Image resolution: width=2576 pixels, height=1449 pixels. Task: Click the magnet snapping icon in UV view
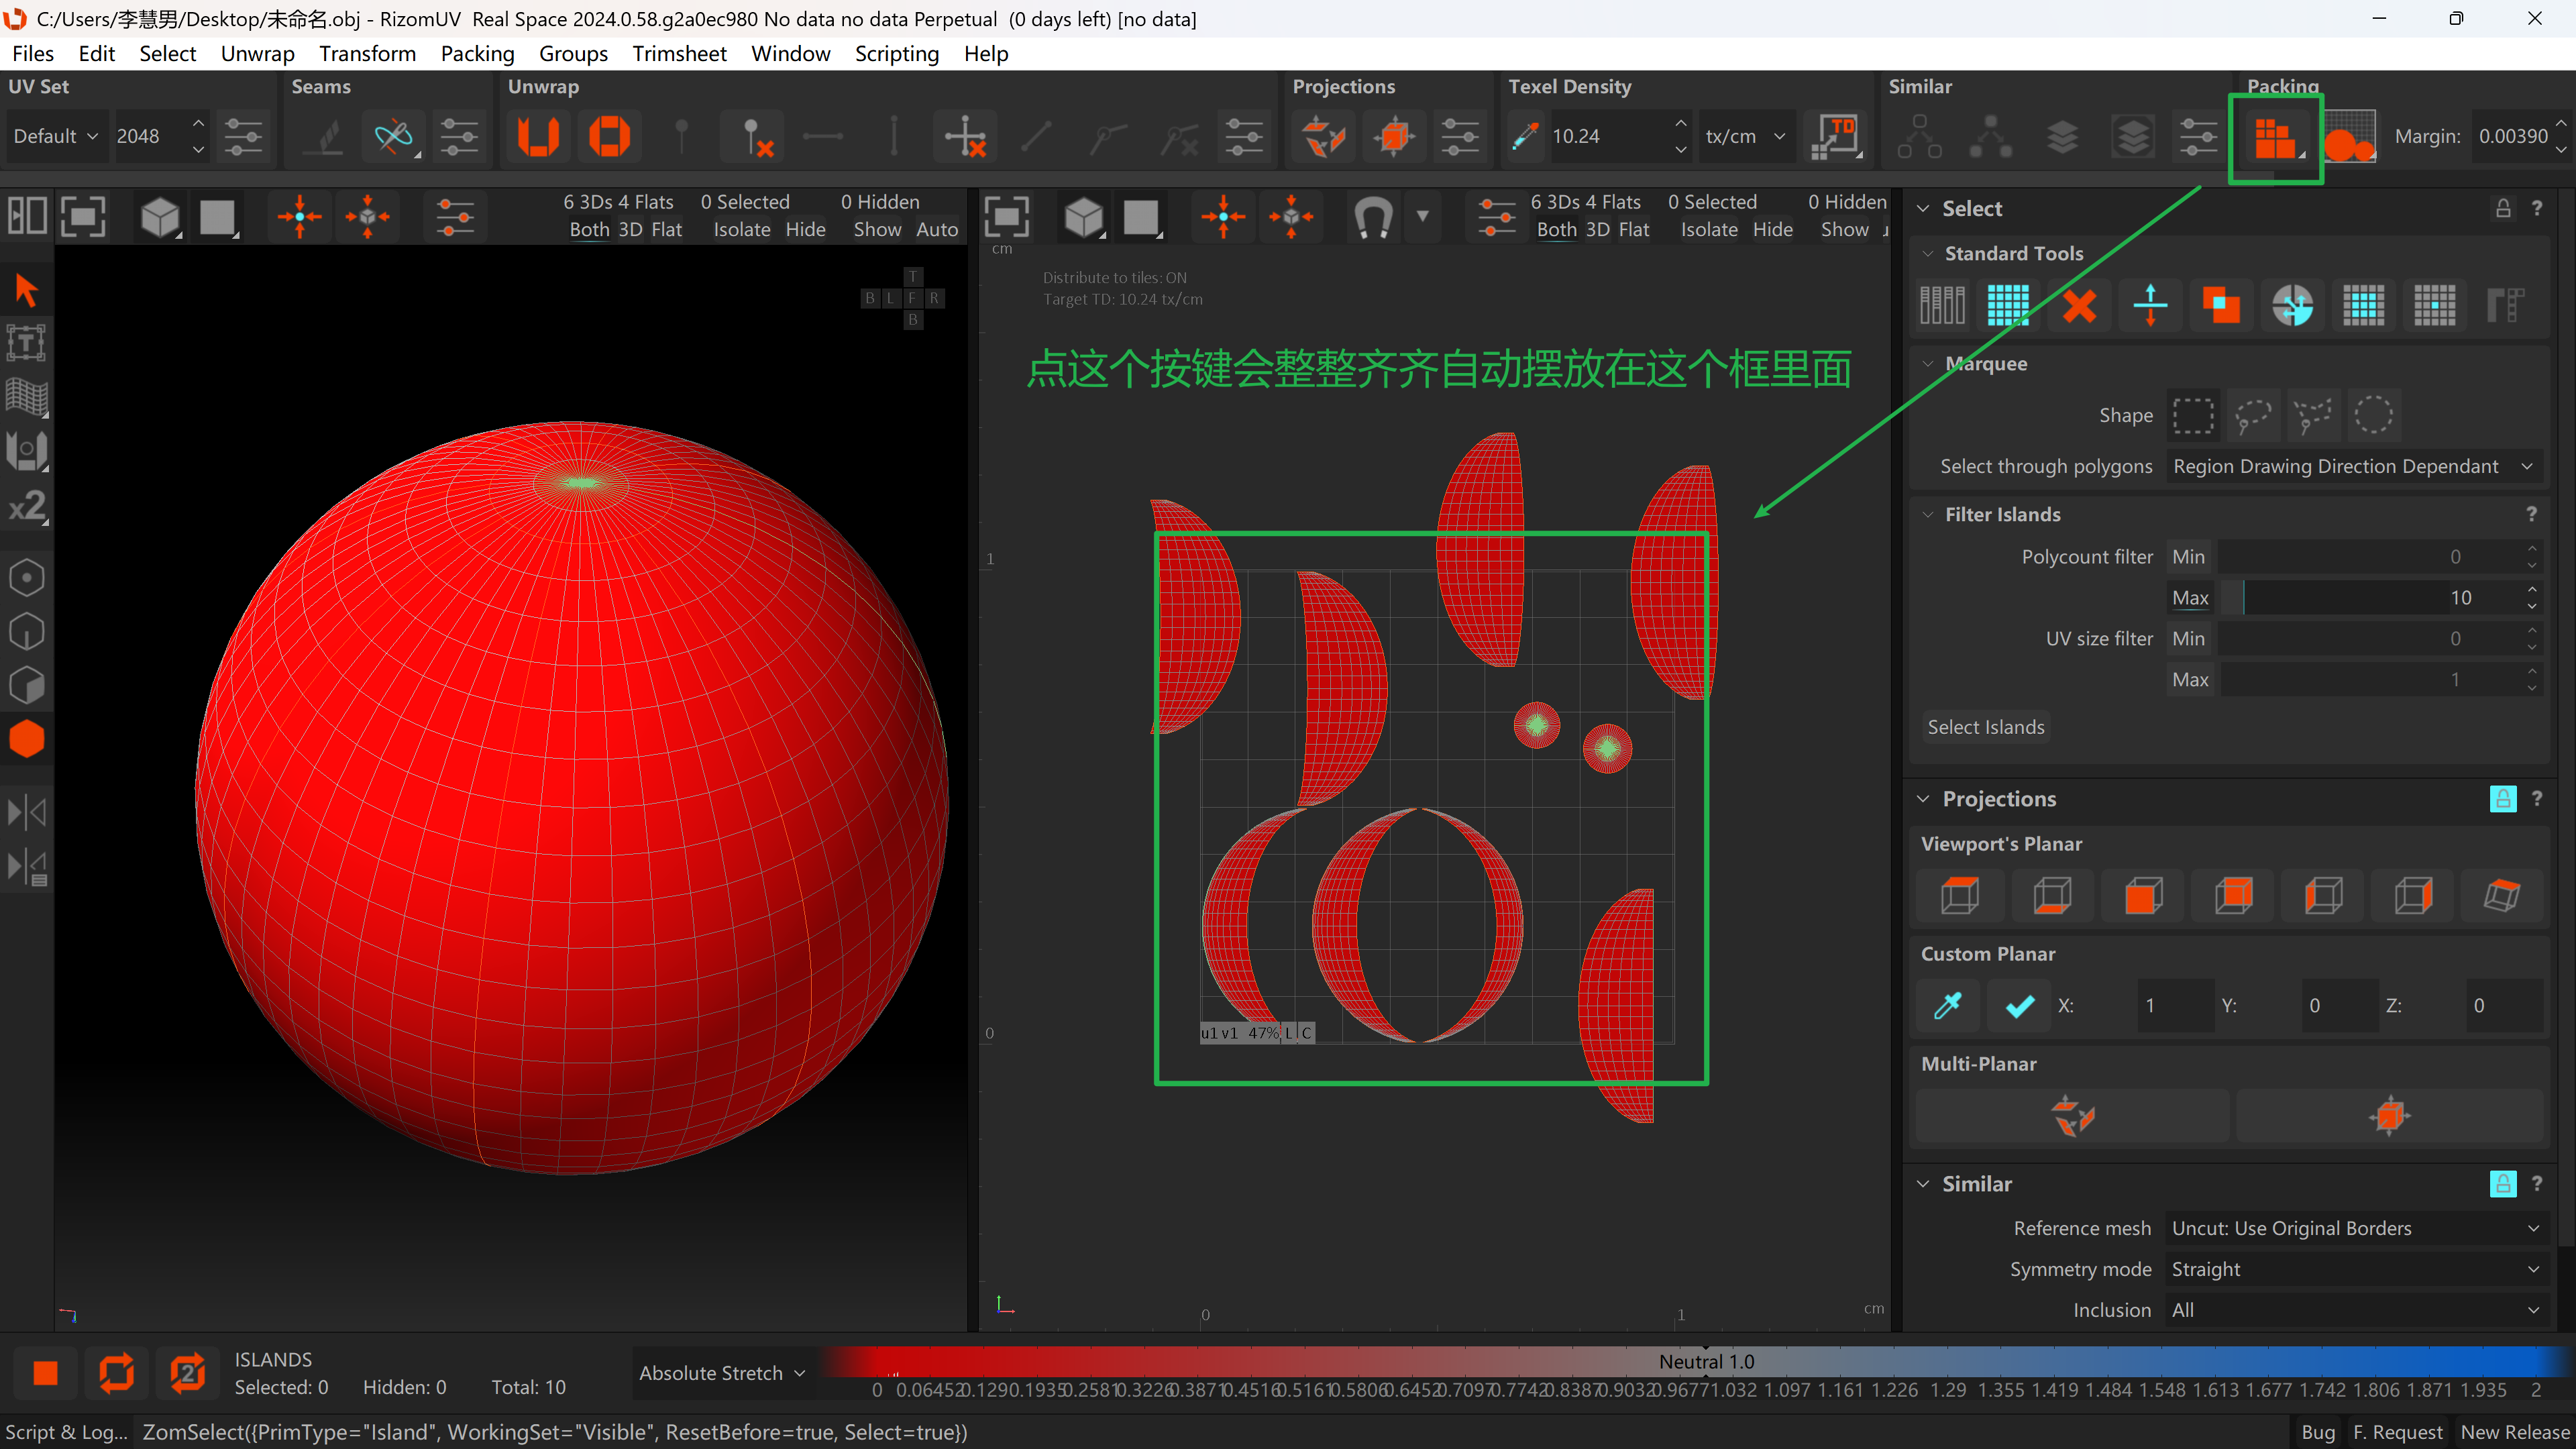[x=1373, y=216]
